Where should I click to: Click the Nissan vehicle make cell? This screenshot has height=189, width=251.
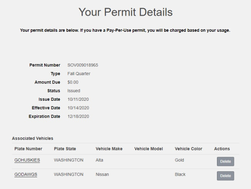(102, 174)
